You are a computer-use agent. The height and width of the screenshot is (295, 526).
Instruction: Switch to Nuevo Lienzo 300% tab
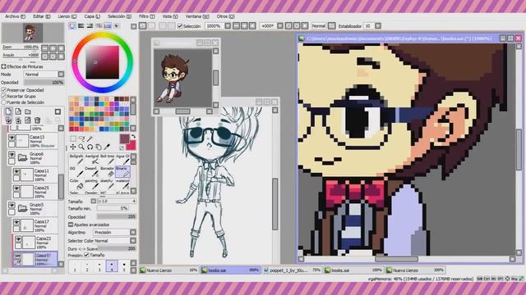pyautogui.click(x=415, y=270)
